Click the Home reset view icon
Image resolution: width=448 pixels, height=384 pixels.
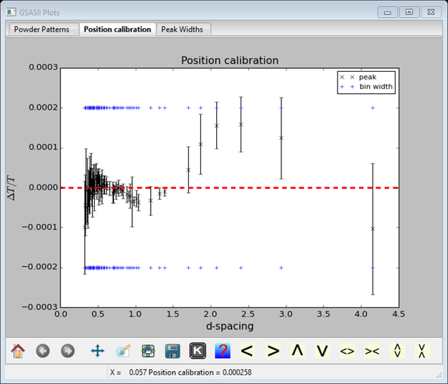[x=19, y=351]
